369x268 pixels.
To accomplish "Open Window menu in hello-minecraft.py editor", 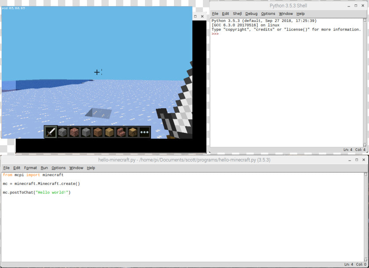I will [x=76, y=168].
